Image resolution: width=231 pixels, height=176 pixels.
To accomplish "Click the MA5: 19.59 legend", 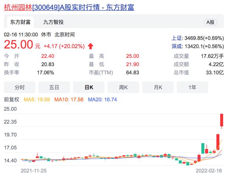I will coord(37,99).
